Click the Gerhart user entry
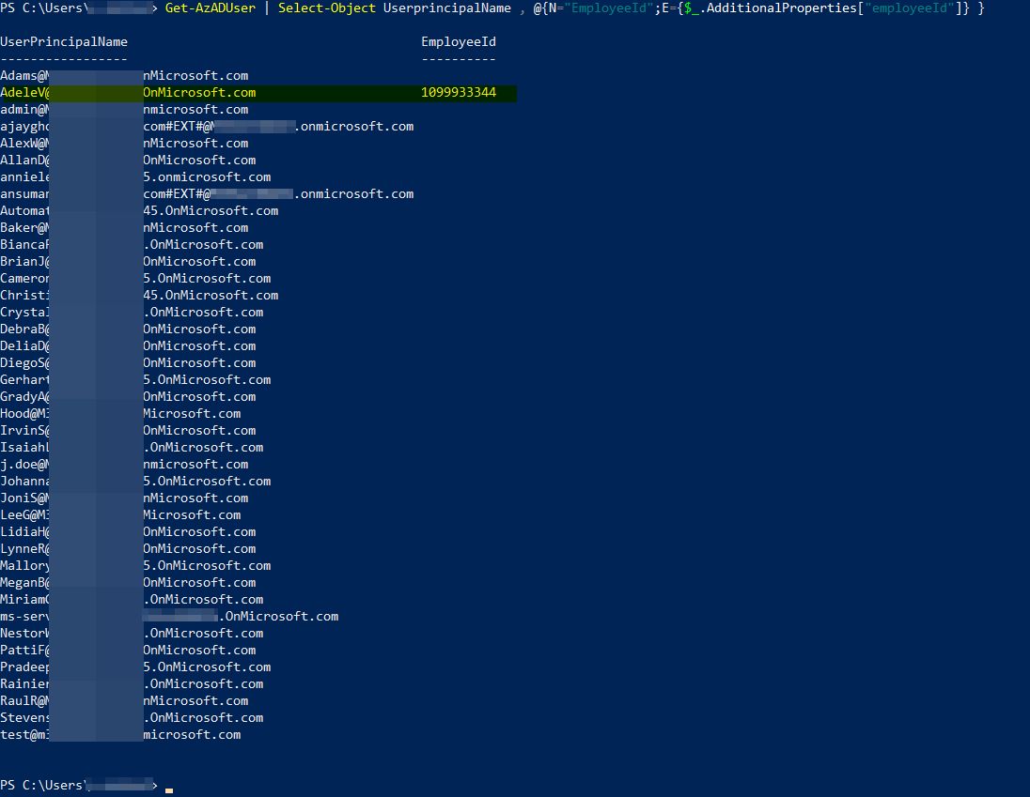This screenshot has width=1030, height=797. click(x=135, y=380)
